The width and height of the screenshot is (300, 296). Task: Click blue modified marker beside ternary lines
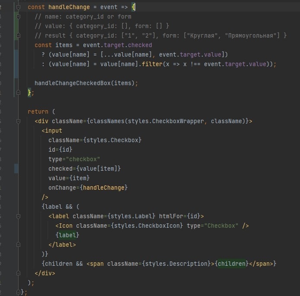coord(16,64)
